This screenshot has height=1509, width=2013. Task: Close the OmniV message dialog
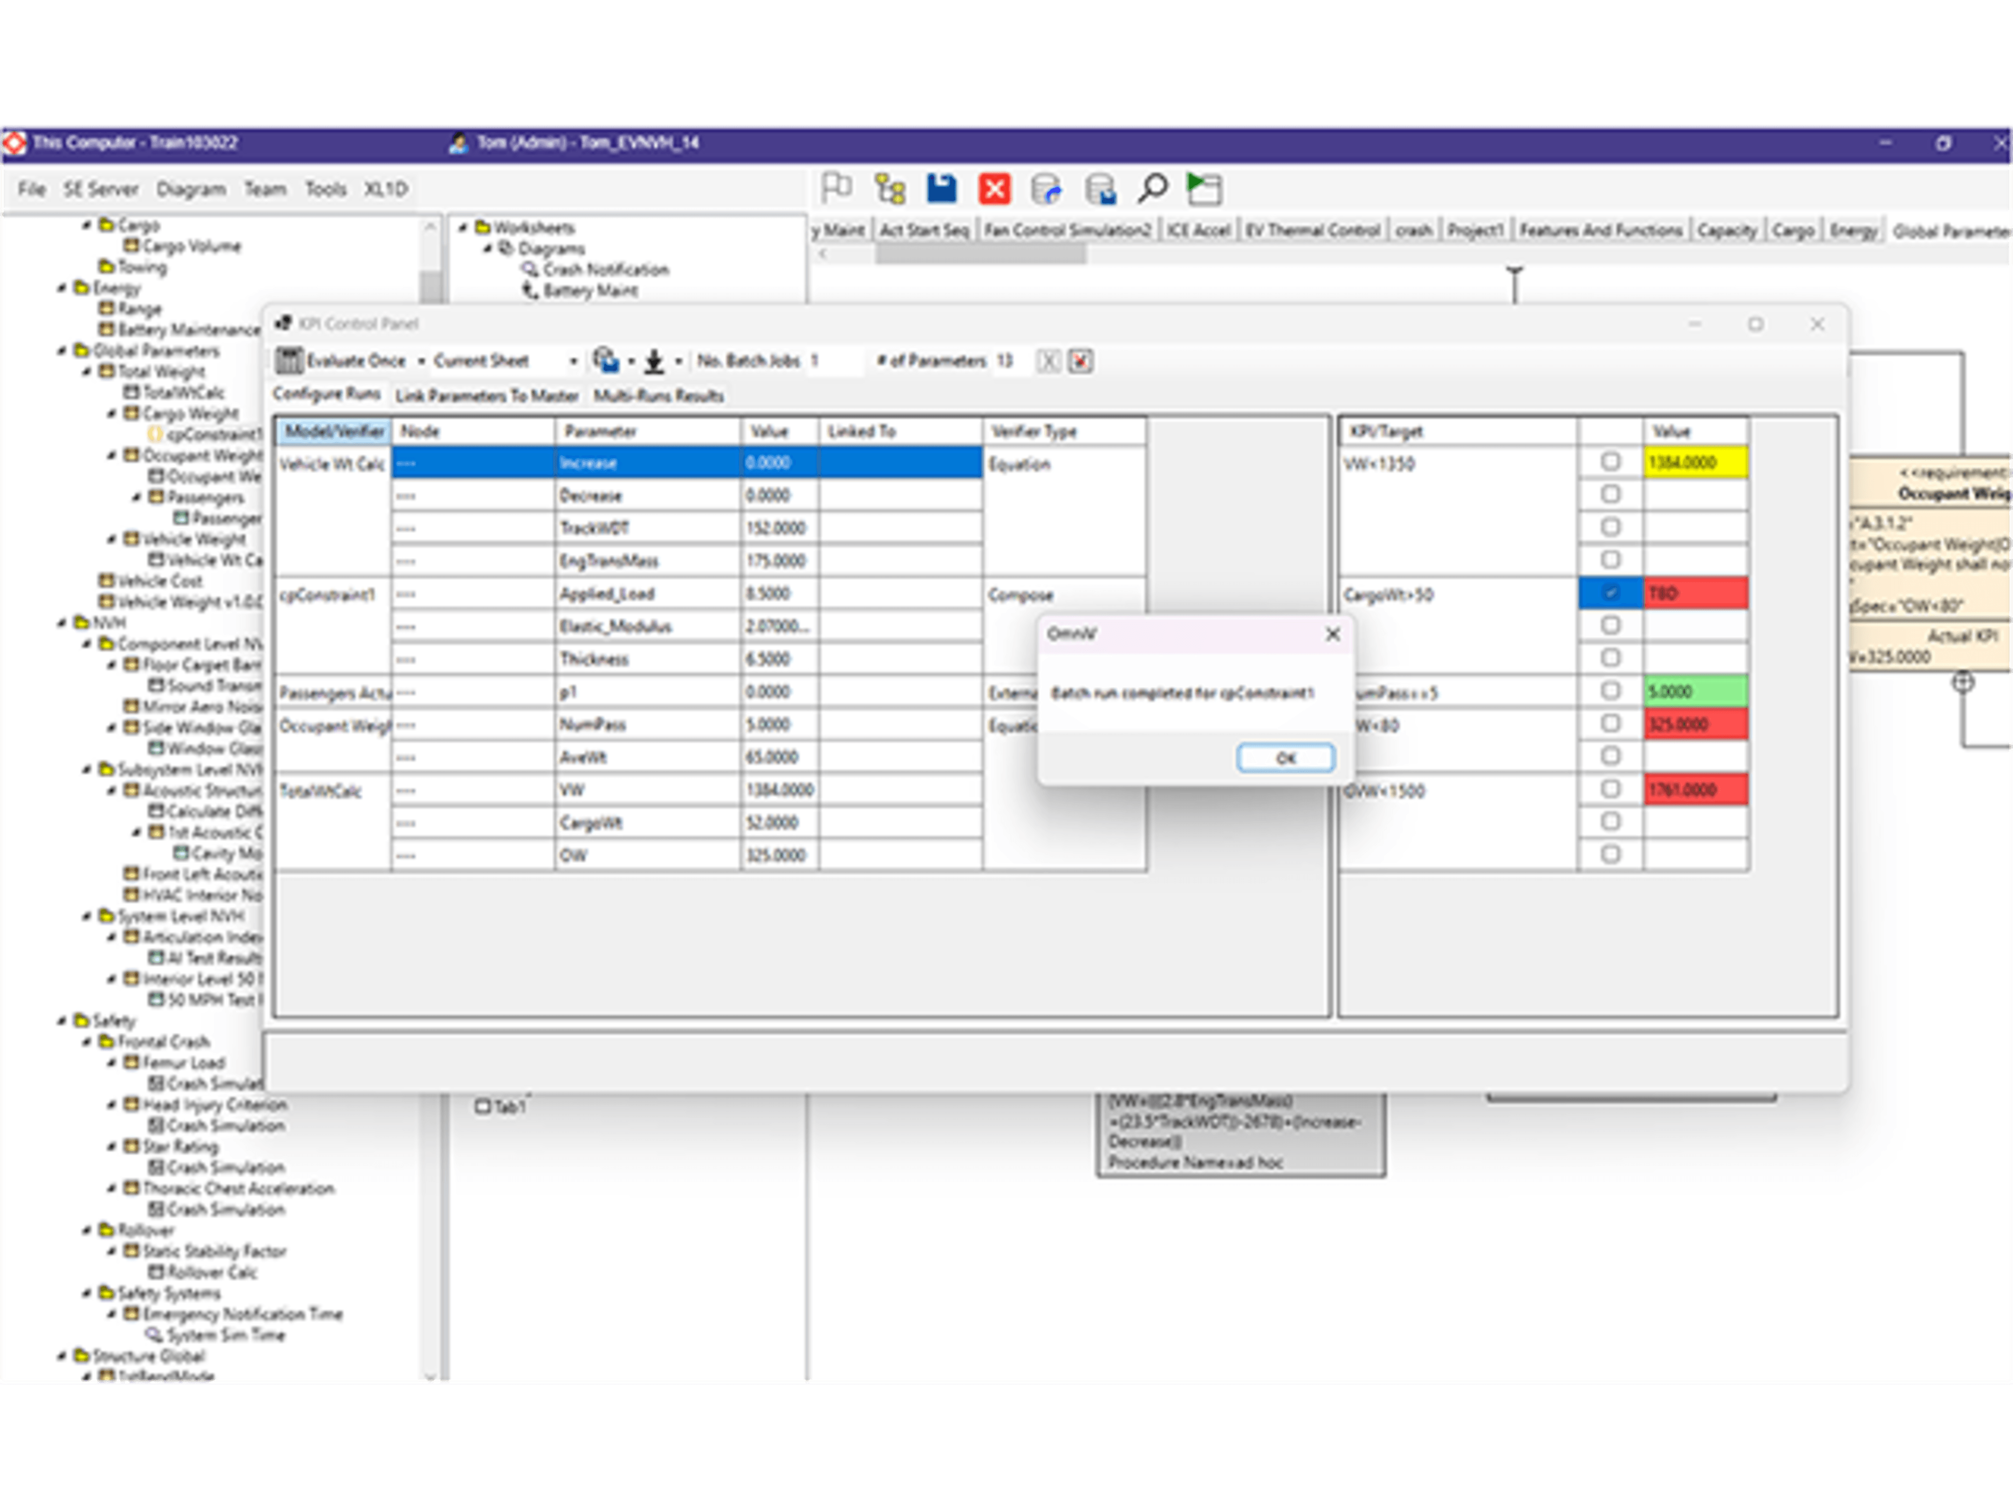(1332, 634)
